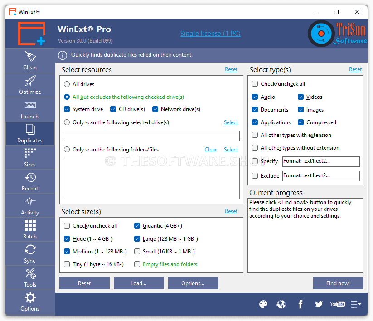
Task: Click the color palette theme icon
Action: pos(263,304)
